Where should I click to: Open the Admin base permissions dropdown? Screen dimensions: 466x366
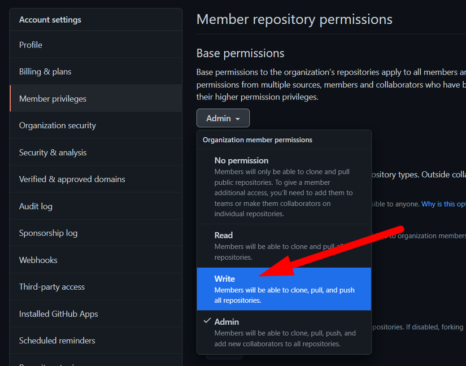[223, 118]
